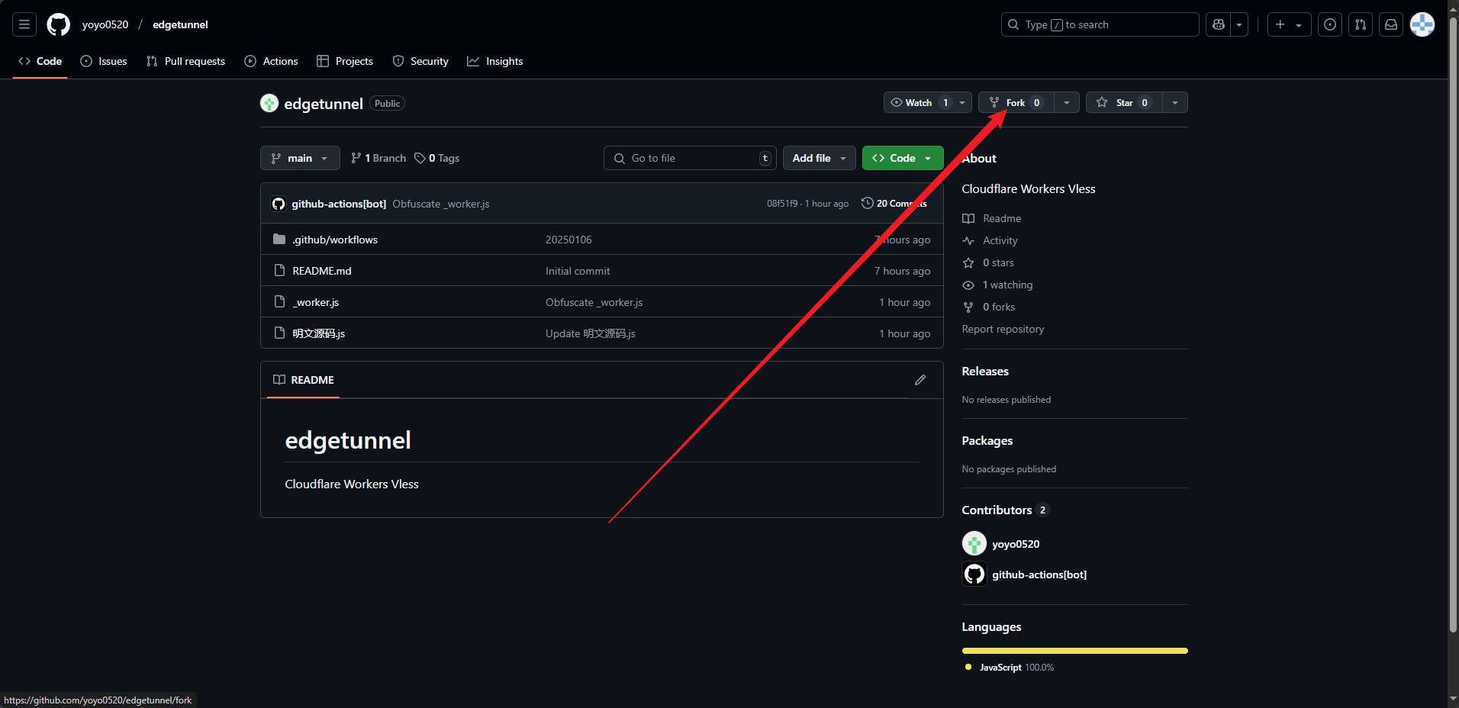Open the Security tab
Image resolution: width=1459 pixels, height=708 pixels.
click(420, 61)
